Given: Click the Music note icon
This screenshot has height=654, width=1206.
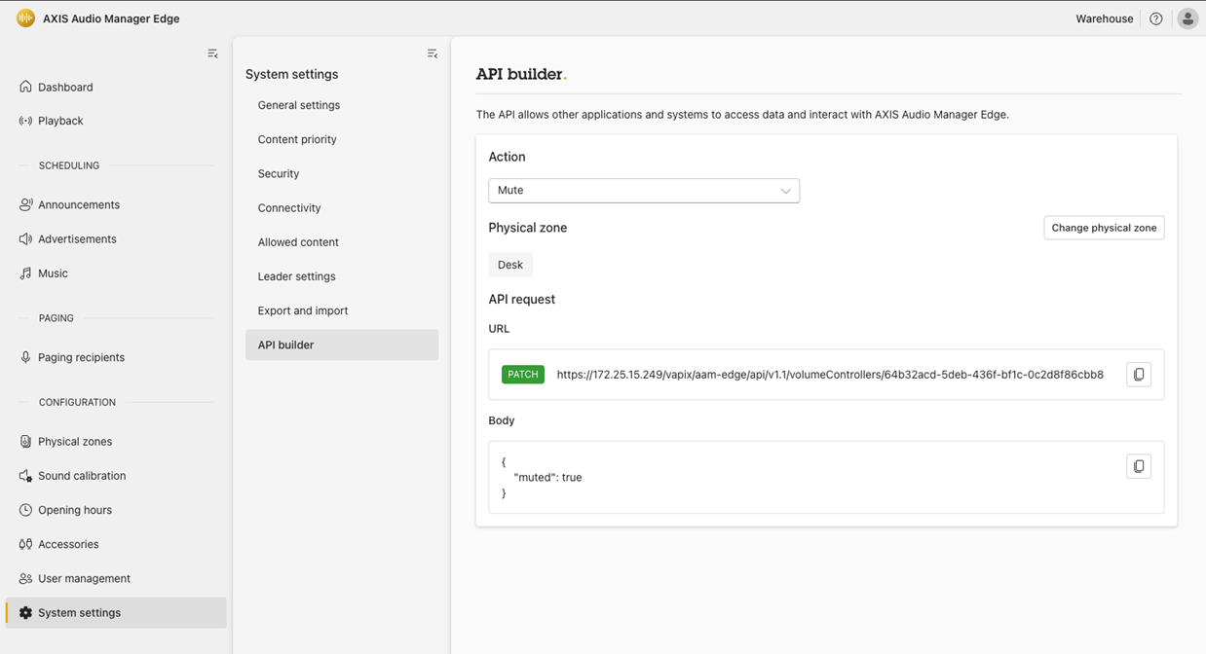Looking at the screenshot, I should [25, 273].
